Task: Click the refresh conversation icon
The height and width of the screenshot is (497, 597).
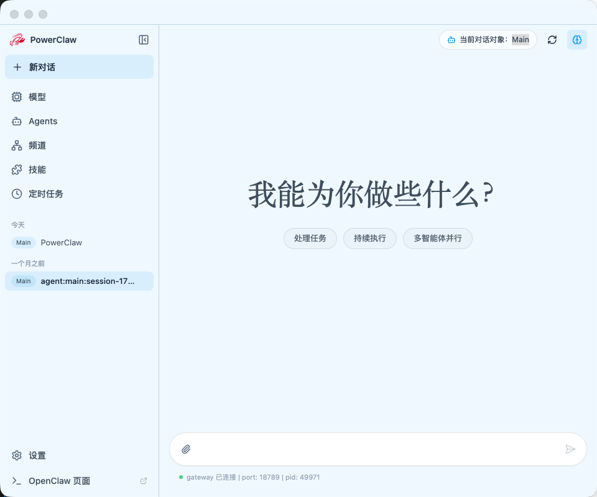Action: click(x=552, y=39)
